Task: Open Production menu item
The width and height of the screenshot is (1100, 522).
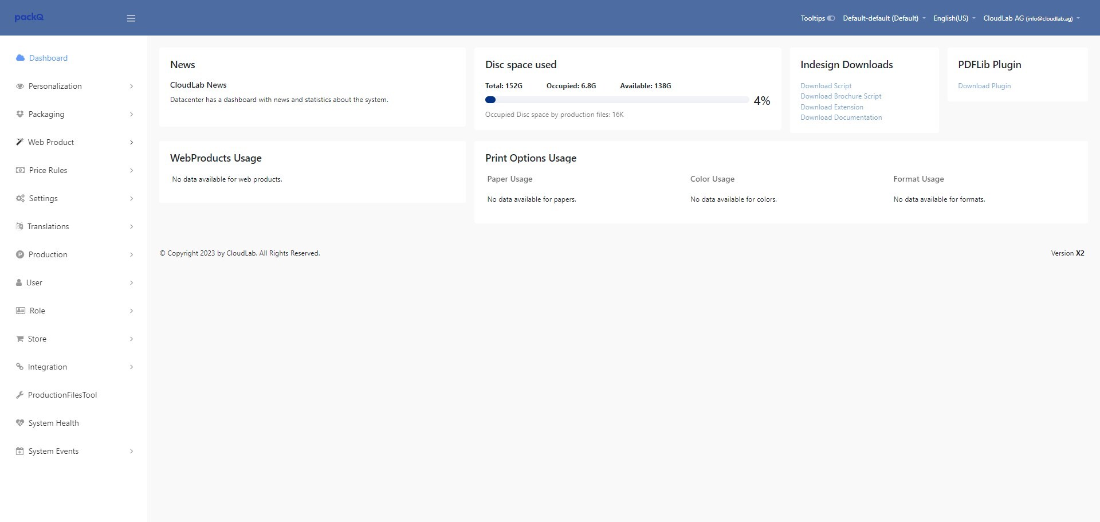Action: click(74, 254)
